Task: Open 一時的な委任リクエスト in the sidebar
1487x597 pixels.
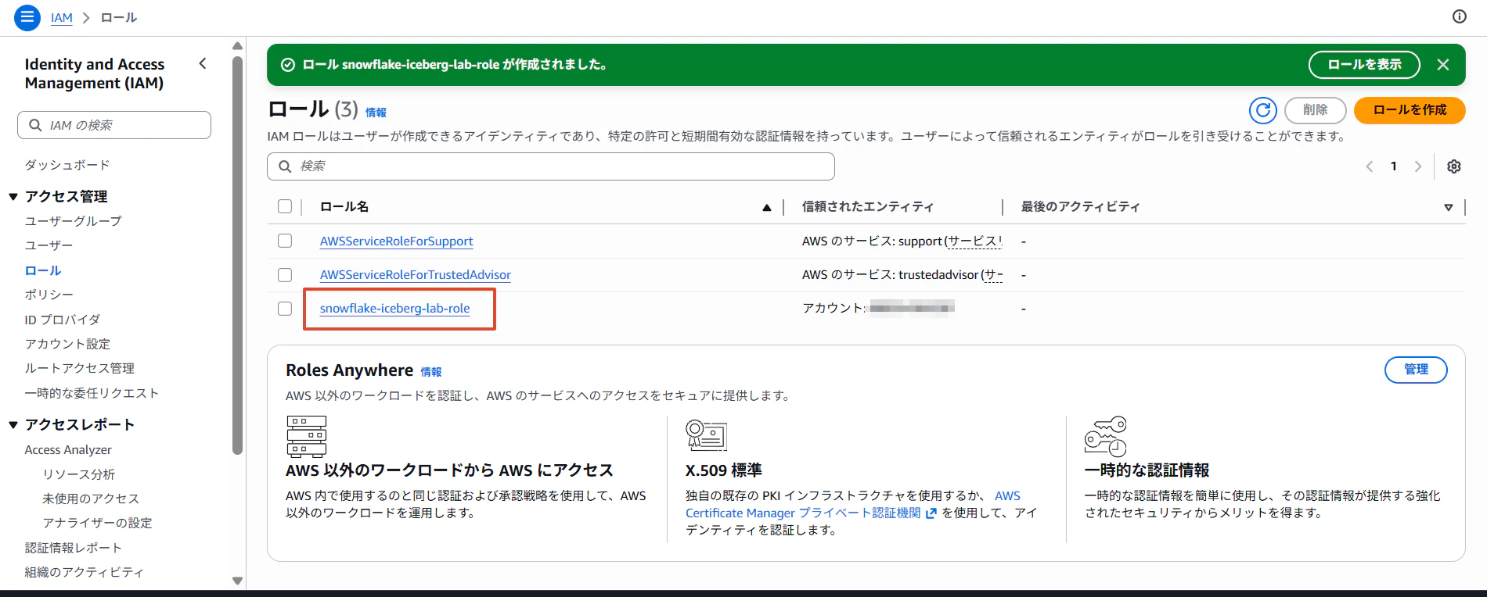Action: 92,393
